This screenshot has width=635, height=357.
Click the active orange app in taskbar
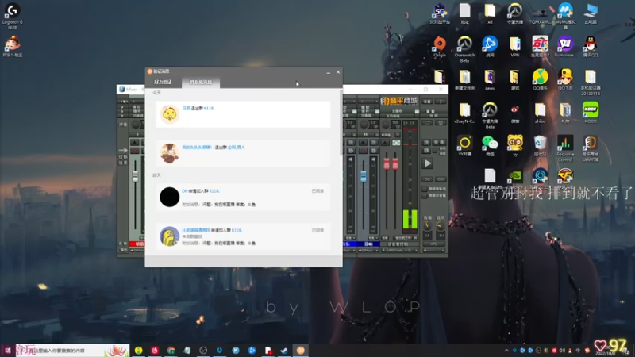301,351
